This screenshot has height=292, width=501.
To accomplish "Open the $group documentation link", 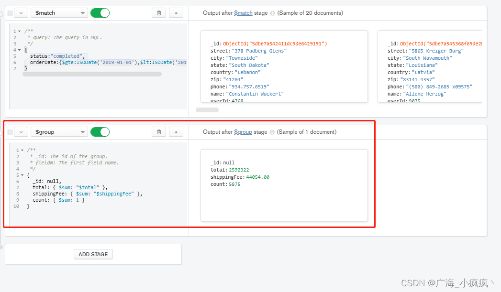I will click(243, 132).
